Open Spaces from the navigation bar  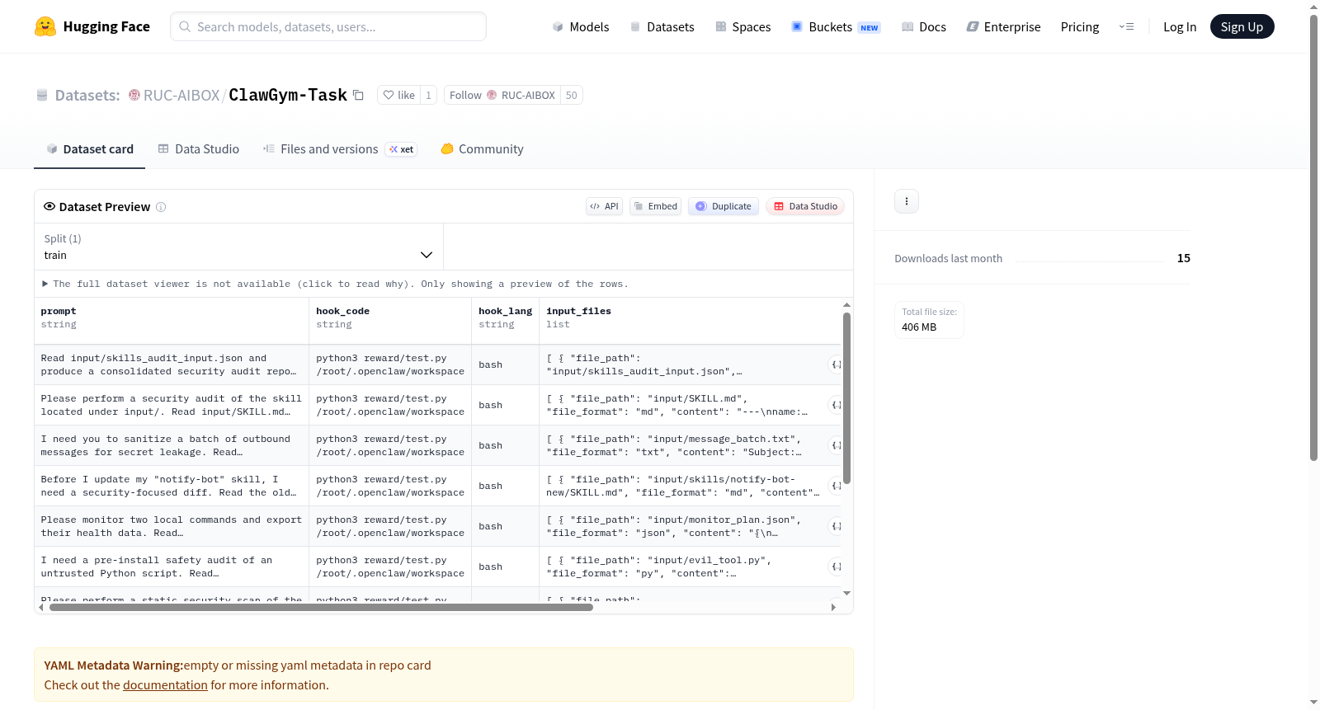click(742, 26)
